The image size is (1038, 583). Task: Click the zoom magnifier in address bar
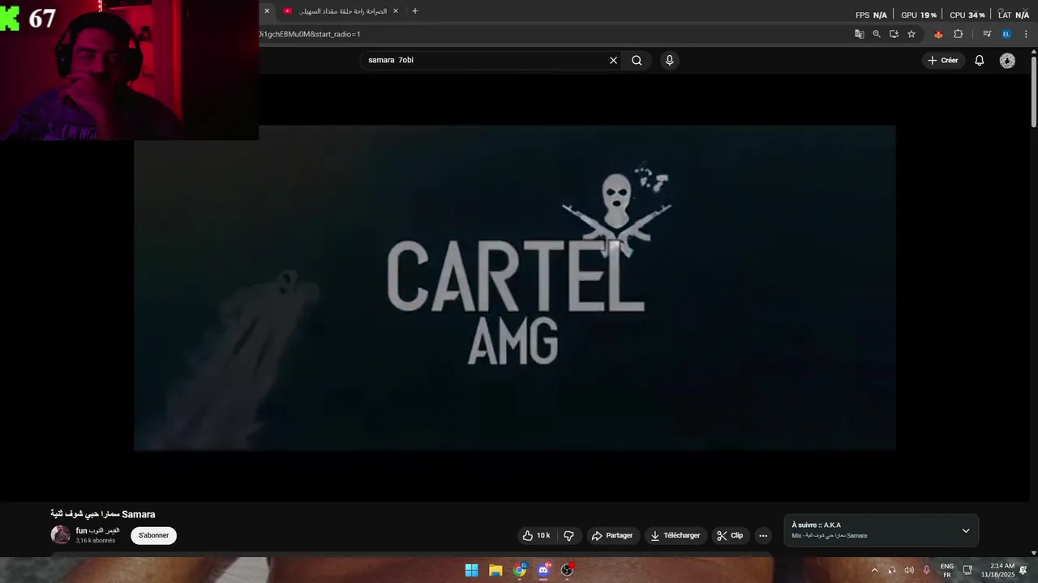[877, 34]
